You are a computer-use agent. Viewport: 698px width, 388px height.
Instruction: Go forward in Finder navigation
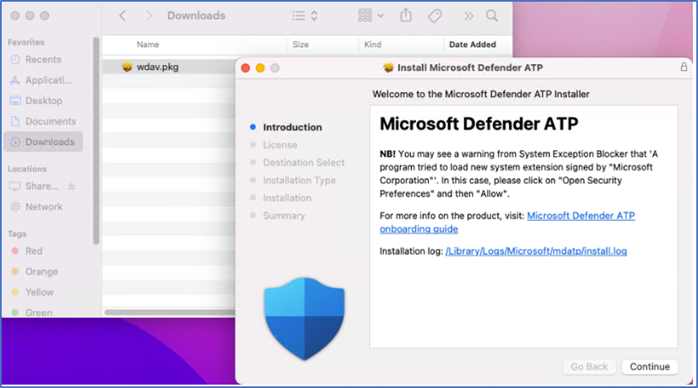click(x=149, y=16)
